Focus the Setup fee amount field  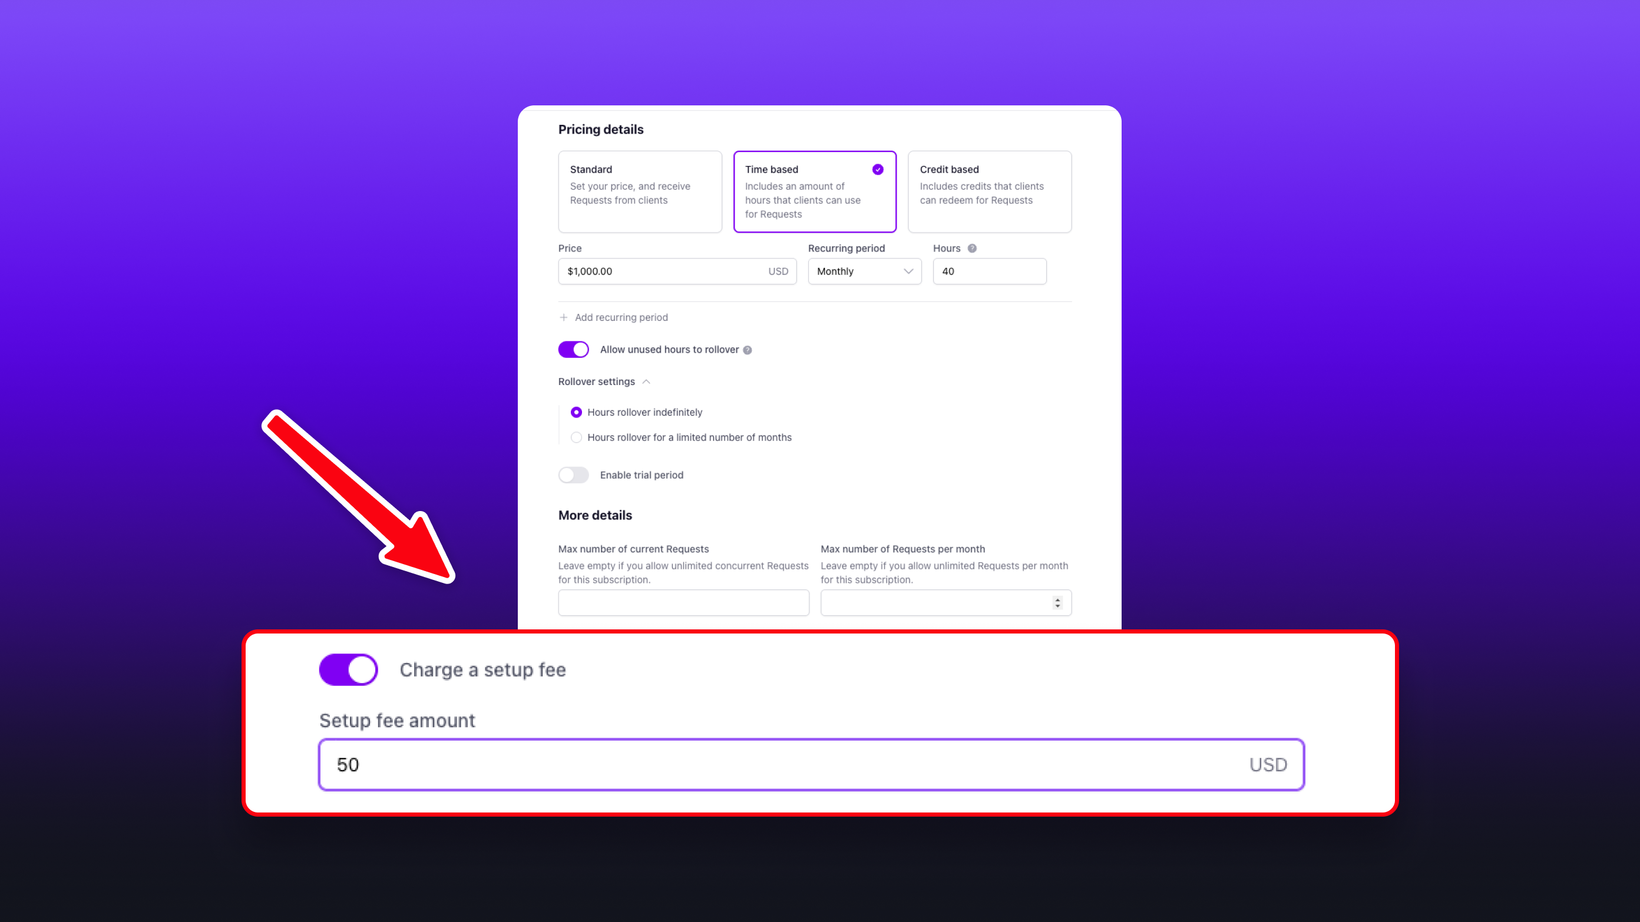tap(812, 764)
